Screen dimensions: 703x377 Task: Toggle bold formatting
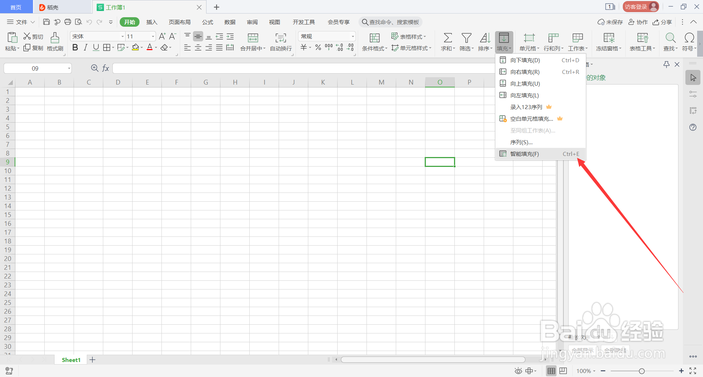(x=75, y=47)
